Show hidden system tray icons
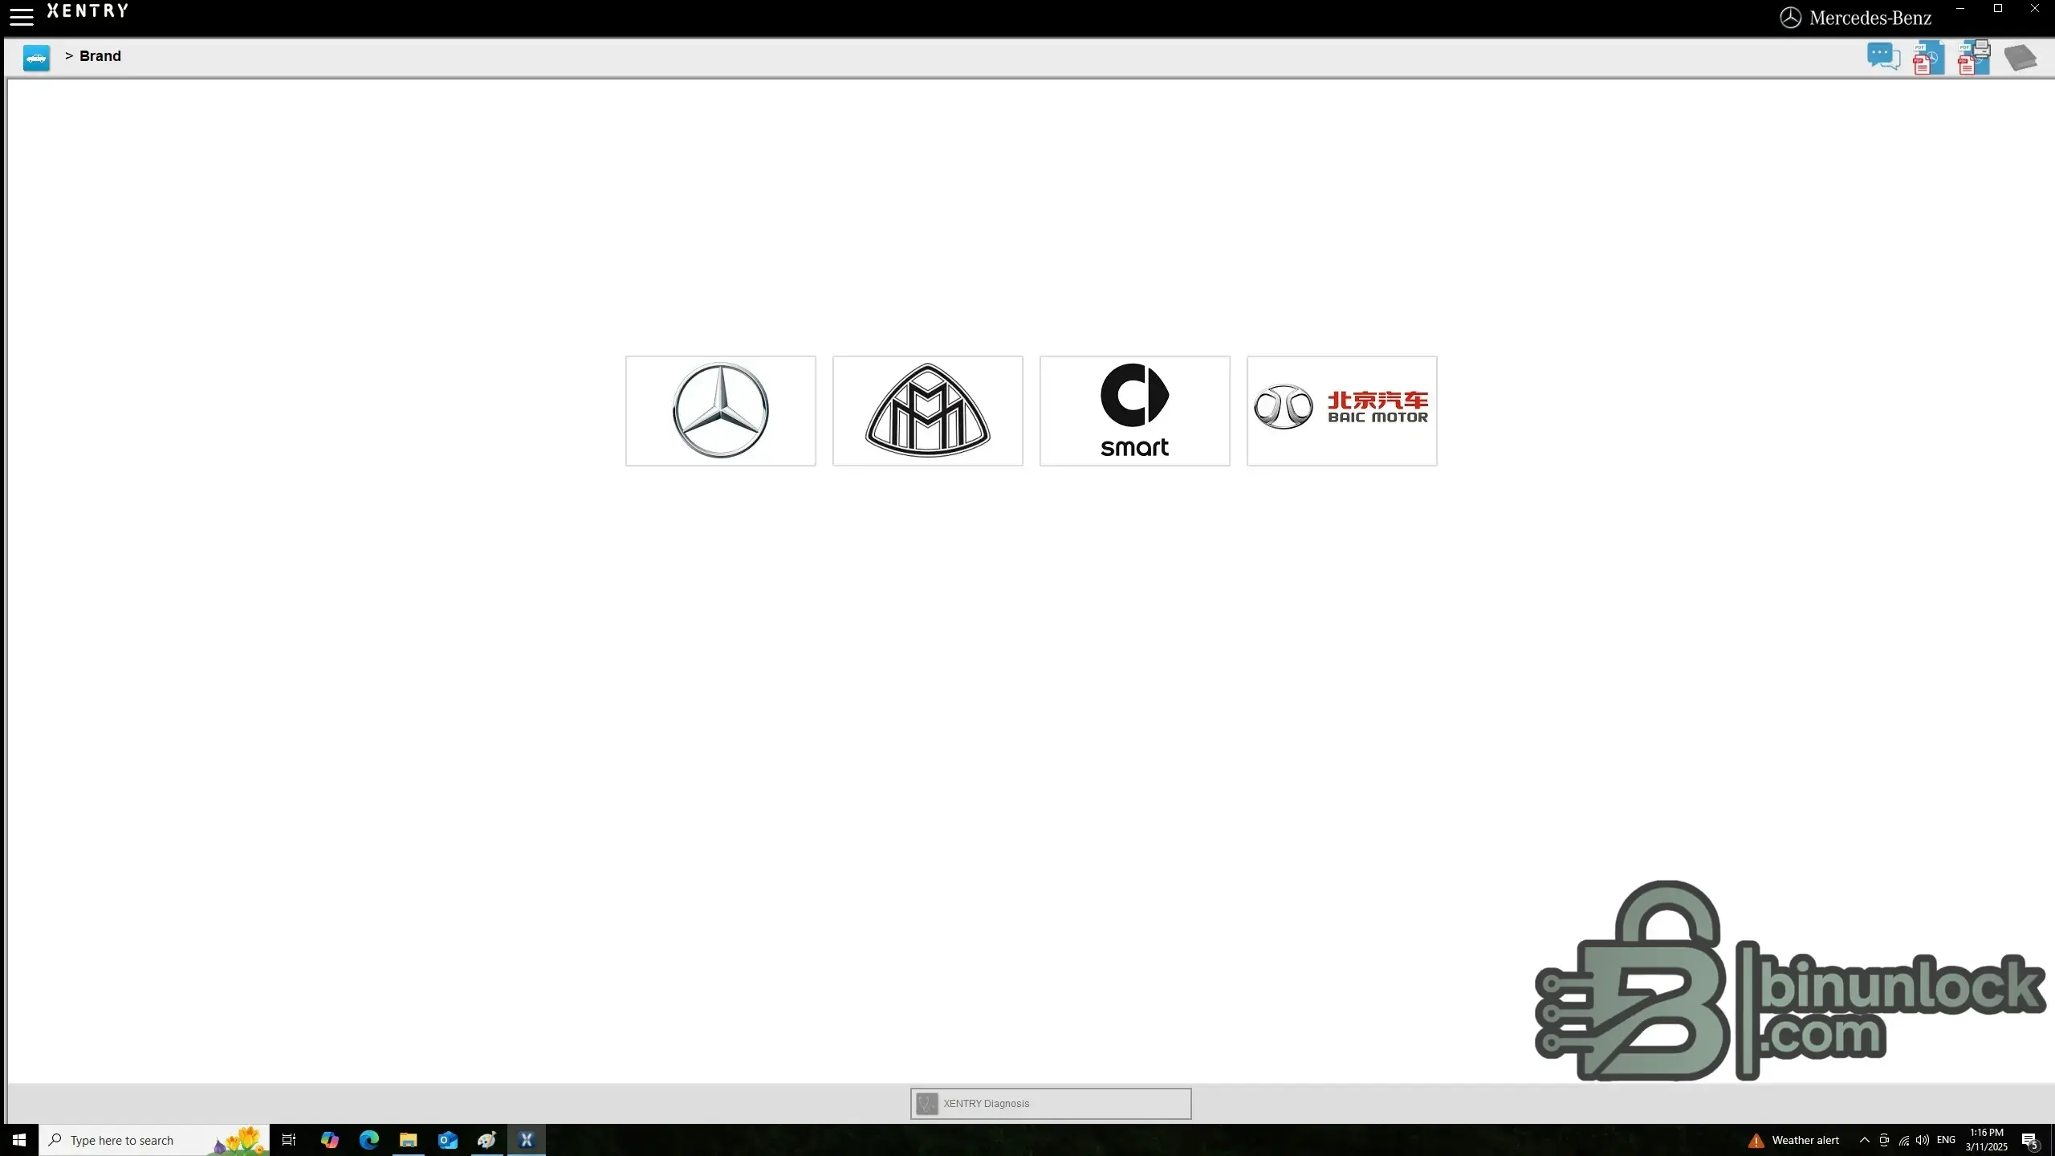2055x1156 pixels. coord(1864,1140)
